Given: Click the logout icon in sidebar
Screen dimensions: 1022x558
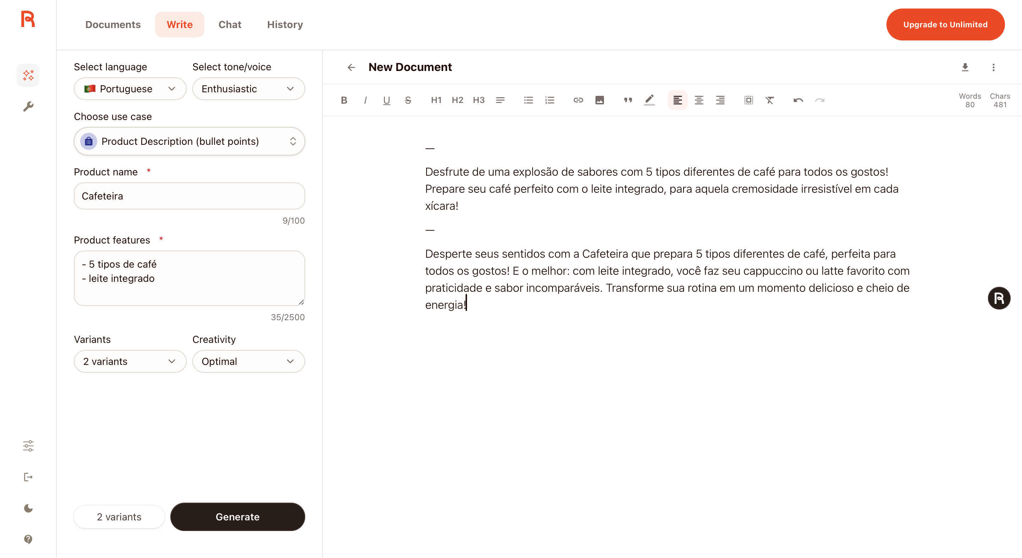Looking at the screenshot, I should (x=28, y=477).
